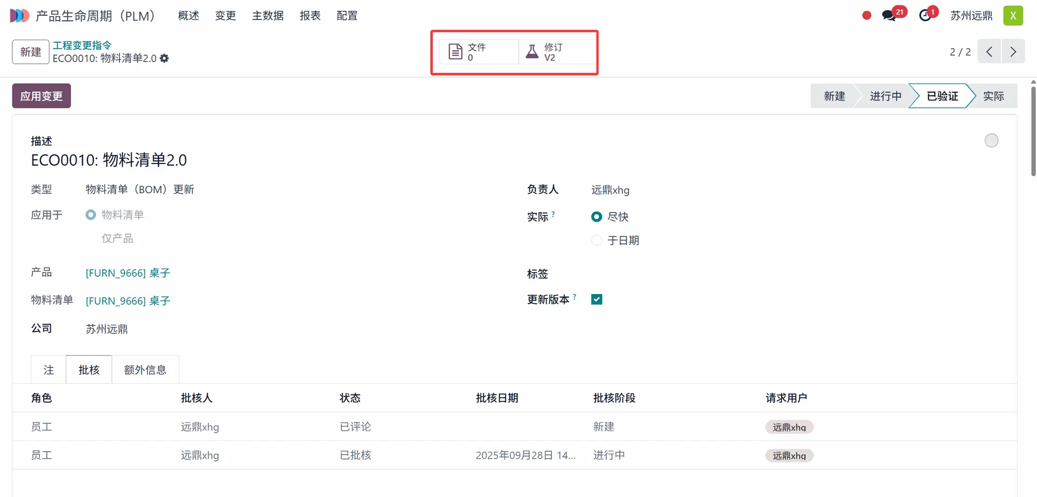This screenshot has height=497, width=1037.
Task: Go to next record arrow
Action: click(x=1013, y=52)
